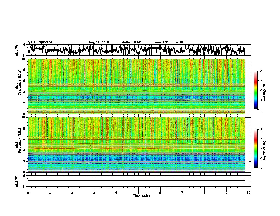Viewport: 280px width, 216px height.
Task: Click time axis tick label "7"
Action: point(182,193)
